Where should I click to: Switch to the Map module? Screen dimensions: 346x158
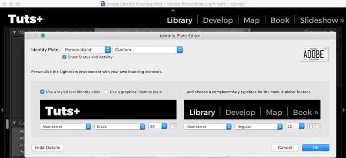[251, 20]
